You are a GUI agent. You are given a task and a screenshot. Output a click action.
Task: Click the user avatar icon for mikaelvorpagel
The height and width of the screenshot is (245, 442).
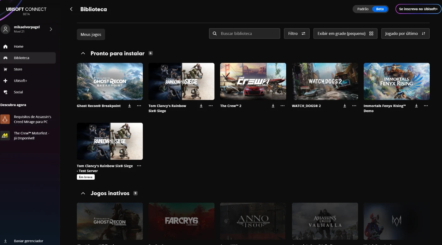click(x=5, y=29)
